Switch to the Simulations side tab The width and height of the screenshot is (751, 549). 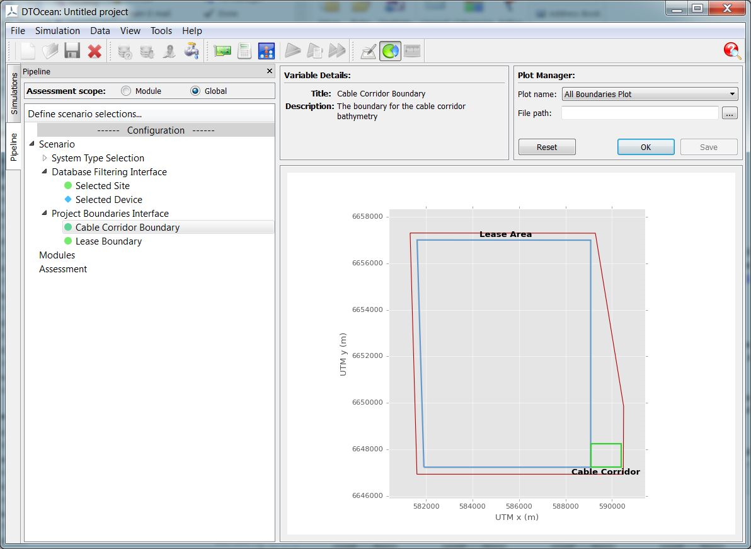pos(14,94)
